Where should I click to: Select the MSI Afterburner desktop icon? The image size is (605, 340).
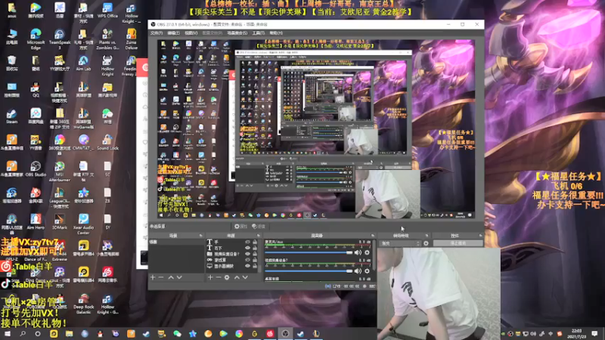point(60,172)
